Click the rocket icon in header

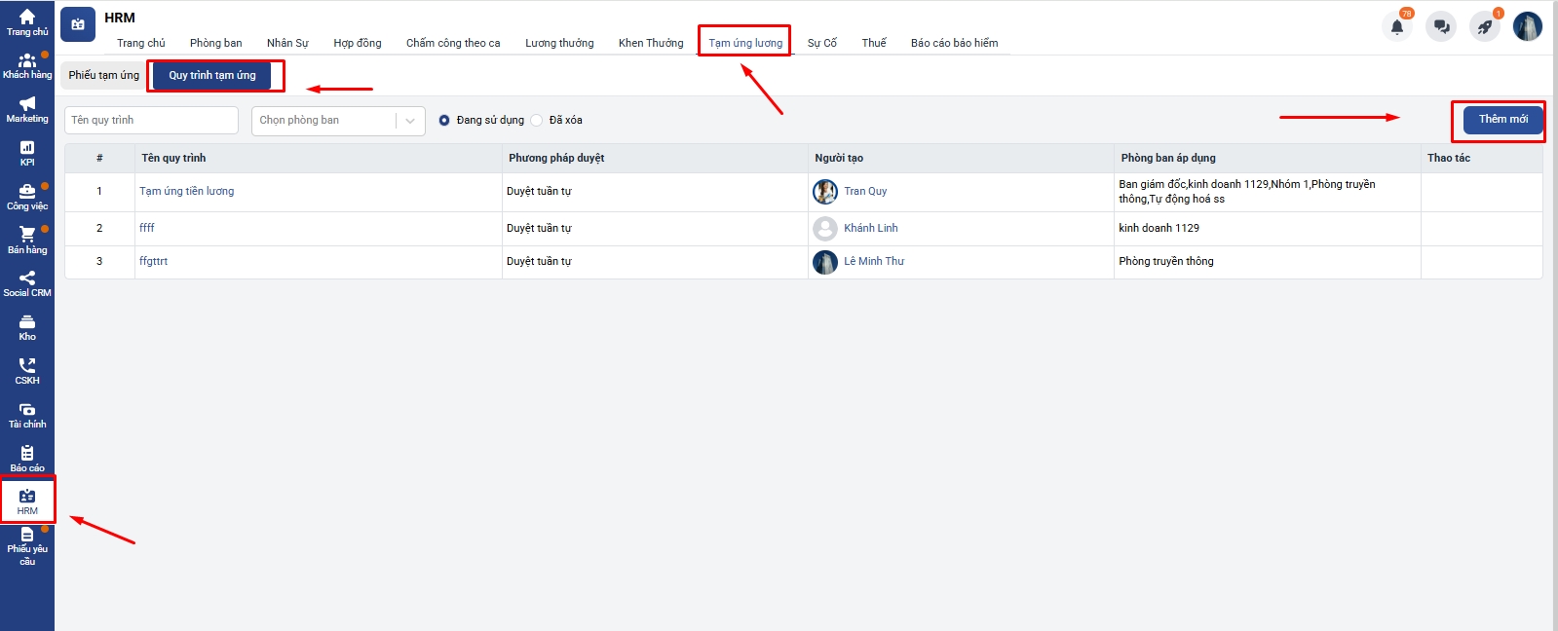(1485, 26)
